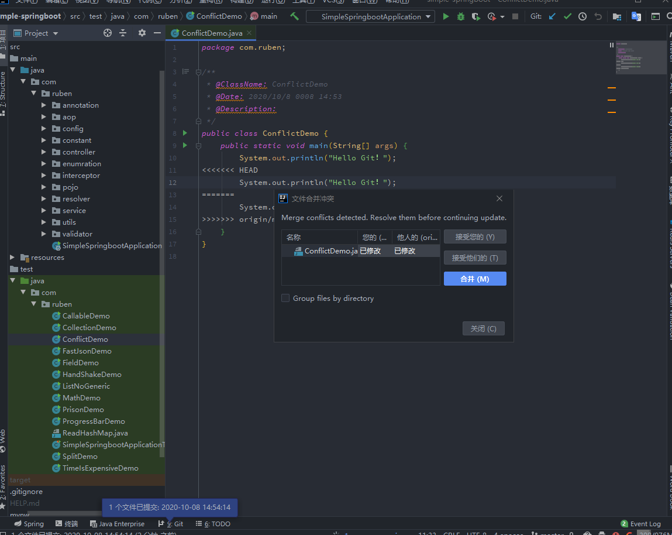Click the green Run application icon

[446, 17]
